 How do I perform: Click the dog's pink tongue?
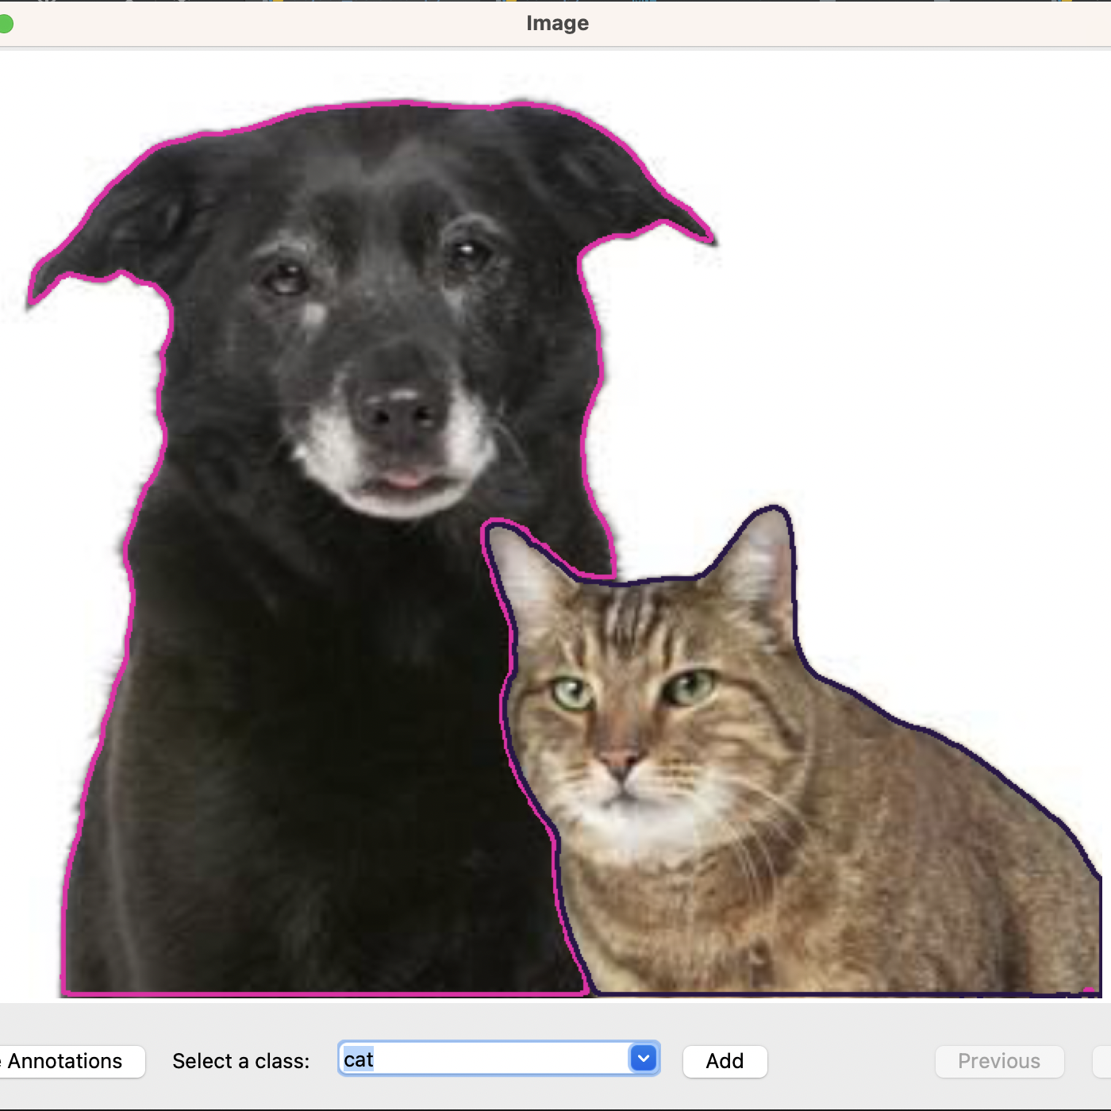pyautogui.click(x=405, y=479)
